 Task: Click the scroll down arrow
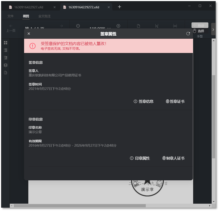pyautogui.click(x=213, y=202)
